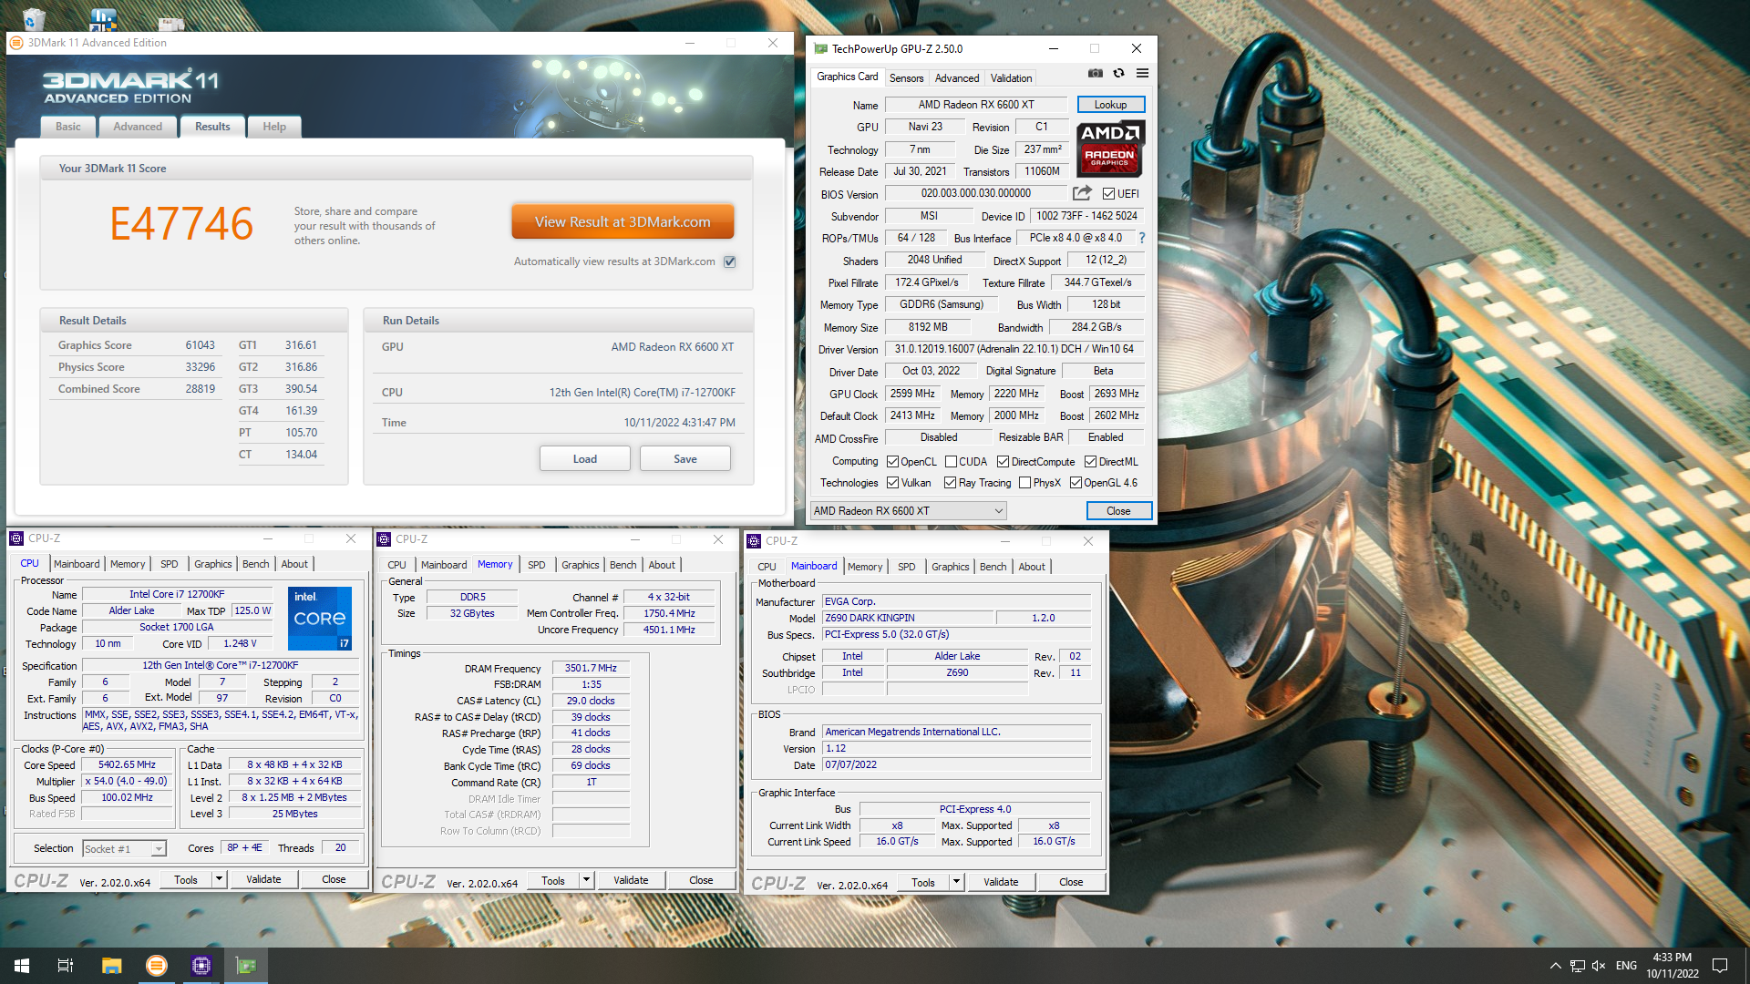Open the AMD Radeon RX 6600 XT dropdown
The height and width of the screenshot is (984, 1750).
click(x=909, y=511)
